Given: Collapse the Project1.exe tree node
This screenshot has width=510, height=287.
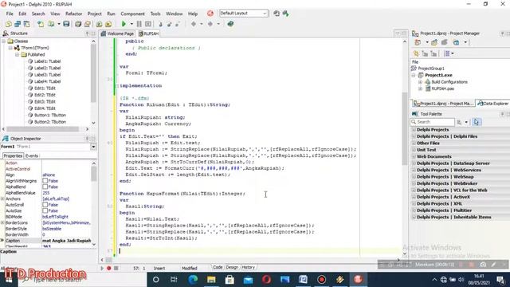Looking at the screenshot, I should click(x=414, y=75).
